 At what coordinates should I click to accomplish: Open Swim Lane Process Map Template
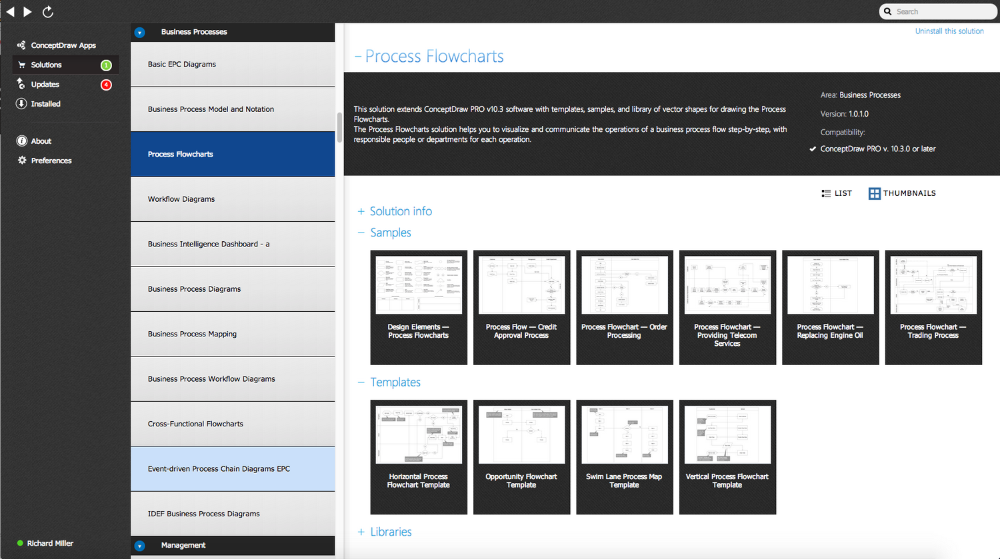625,457
